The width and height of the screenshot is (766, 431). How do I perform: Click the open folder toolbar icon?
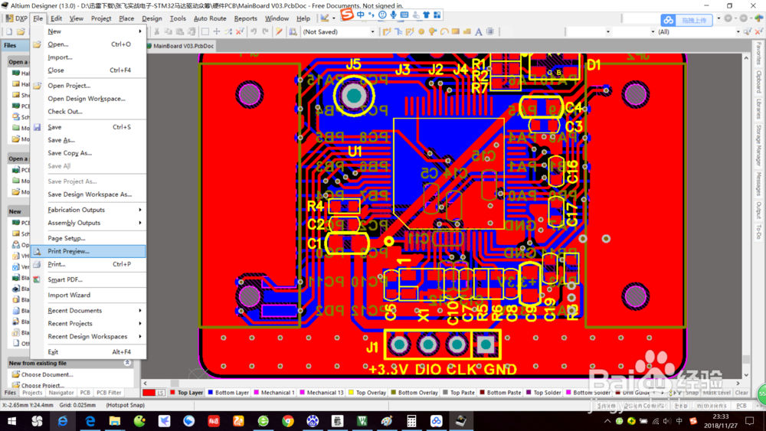coord(21,31)
